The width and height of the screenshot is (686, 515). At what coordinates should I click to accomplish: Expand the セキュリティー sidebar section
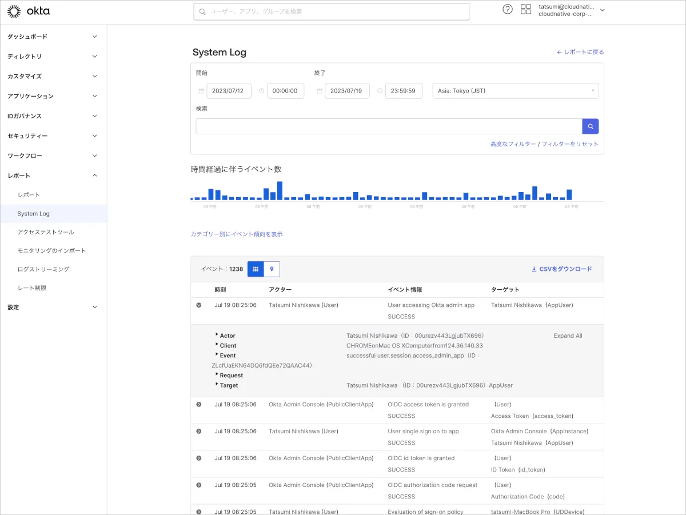[x=52, y=136]
